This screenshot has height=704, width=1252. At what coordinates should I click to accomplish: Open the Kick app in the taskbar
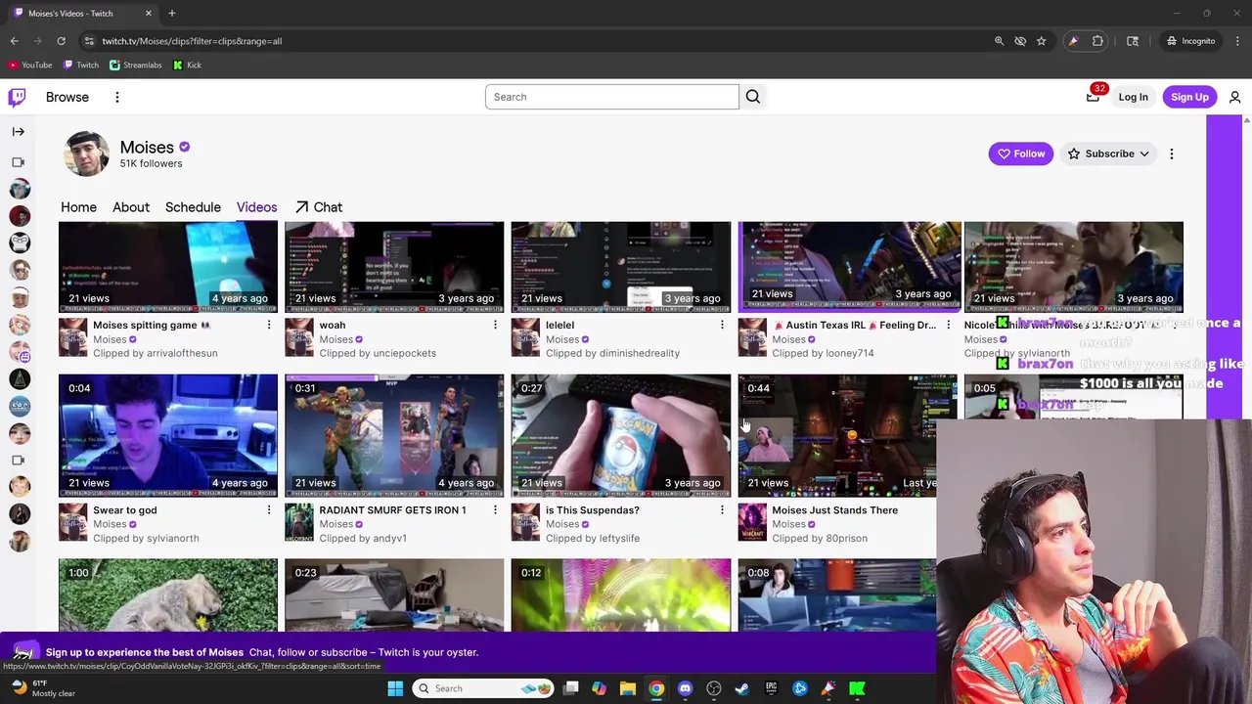(x=857, y=688)
